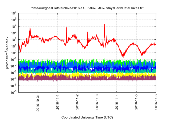
Task: Select the 10^-6 y-axis tick label
Action: click(x=14, y=92)
